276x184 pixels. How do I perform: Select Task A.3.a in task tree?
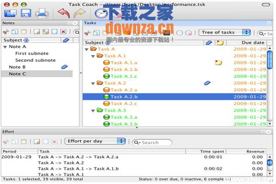pos(124,117)
